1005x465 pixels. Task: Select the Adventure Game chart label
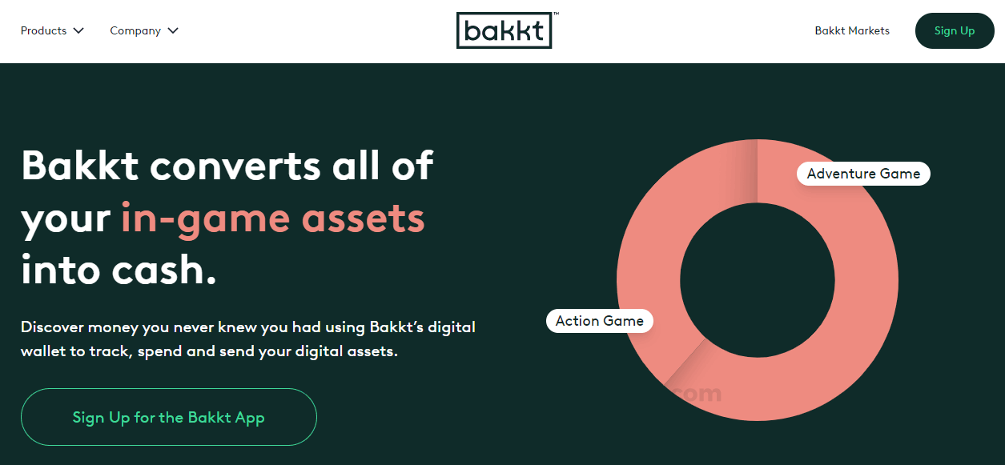(862, 173)
